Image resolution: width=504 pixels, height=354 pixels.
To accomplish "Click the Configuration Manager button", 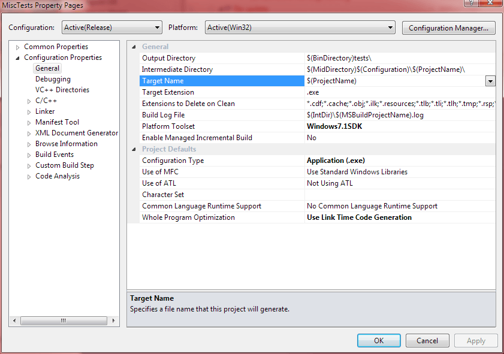I will coord(448,28).
